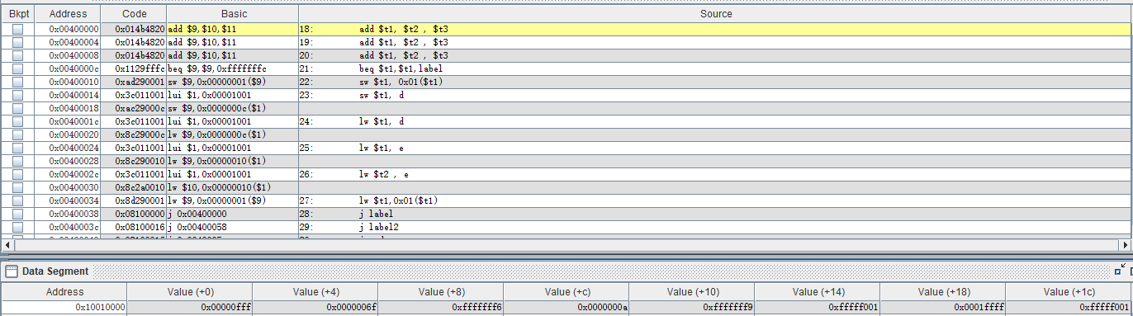Viewport: 1133px width, 316px height.
Task: Select basic instruction sw $9,0x00000001($9)
Action: click(233, 82)
